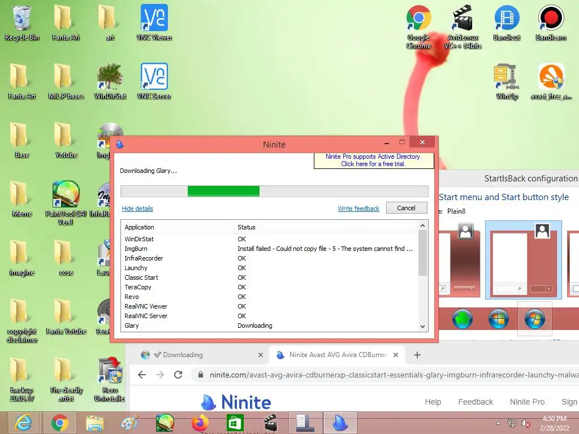Open WinZip desktop shortcut
This screenshot has width=579, height=434.
[507, 81]
